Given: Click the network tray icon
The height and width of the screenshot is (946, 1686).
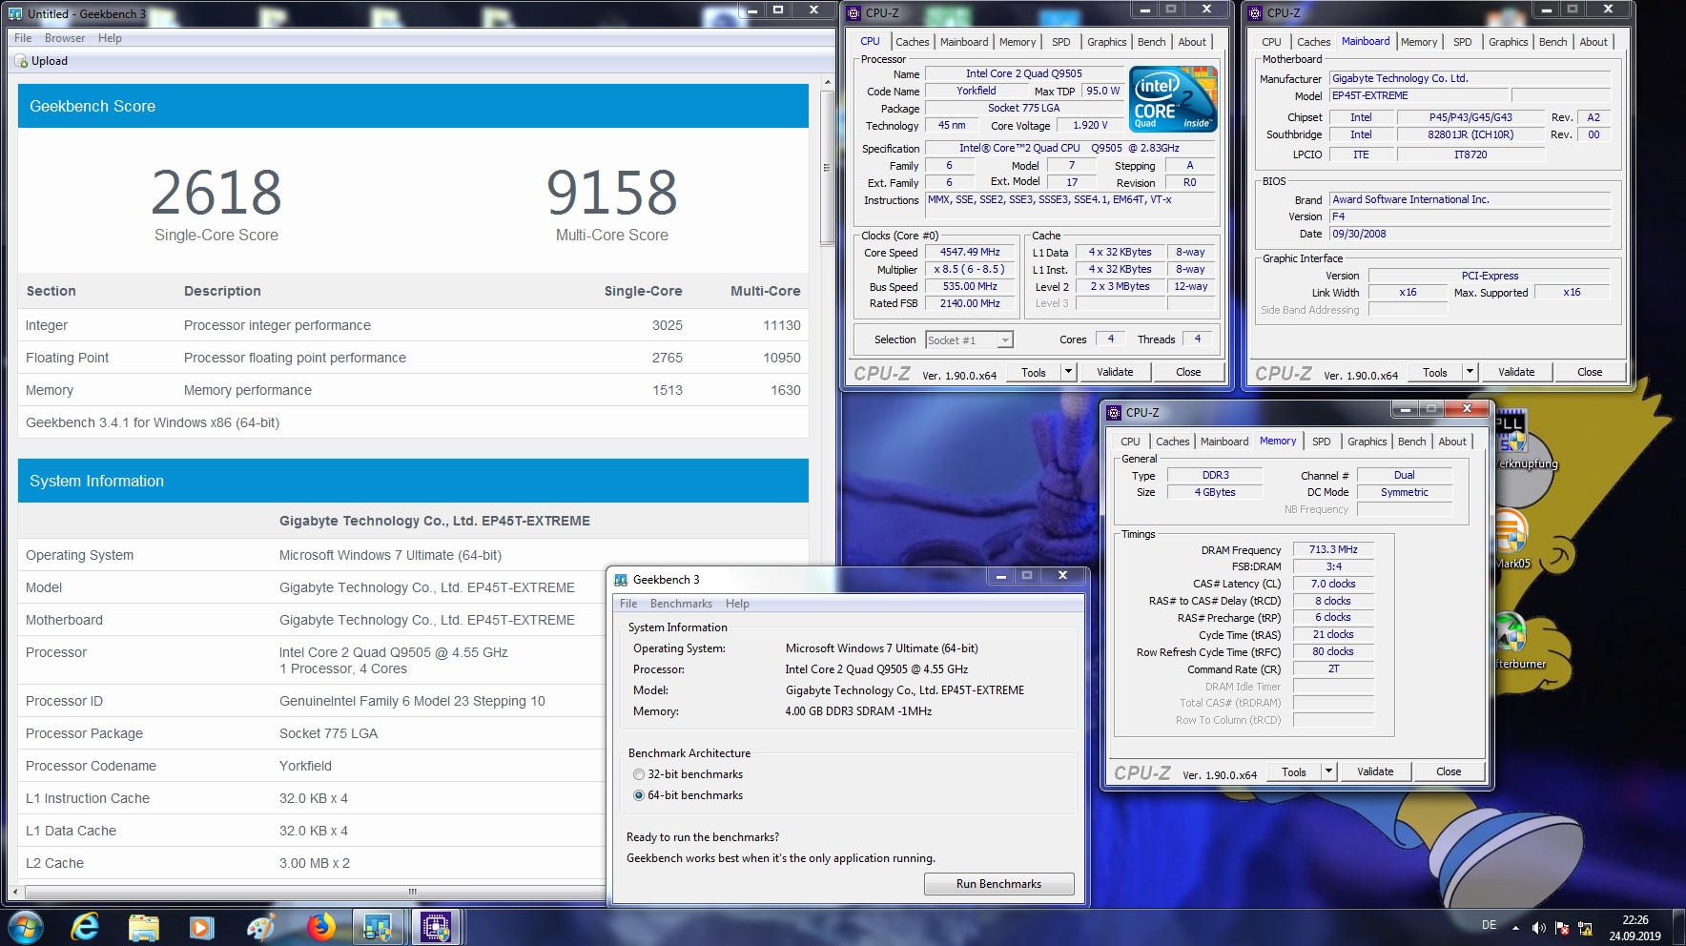Looking at the screenshot, I should [1585, 927].
